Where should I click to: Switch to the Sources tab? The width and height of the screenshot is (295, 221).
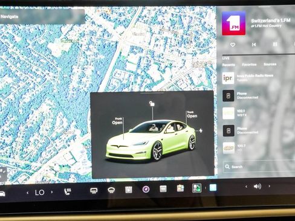tap(270, 64)
